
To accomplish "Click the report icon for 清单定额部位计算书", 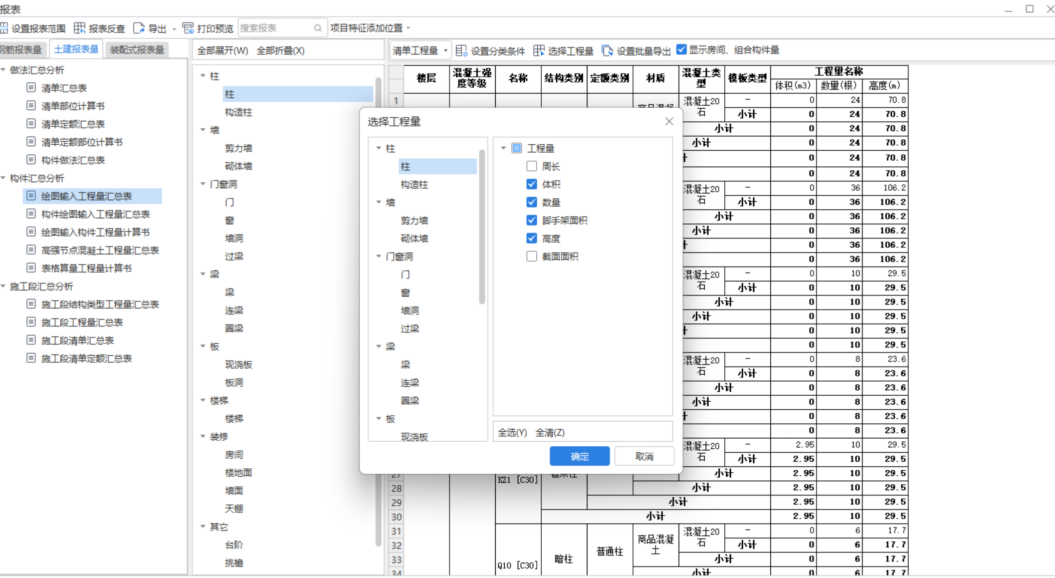I will click(31, 142).
